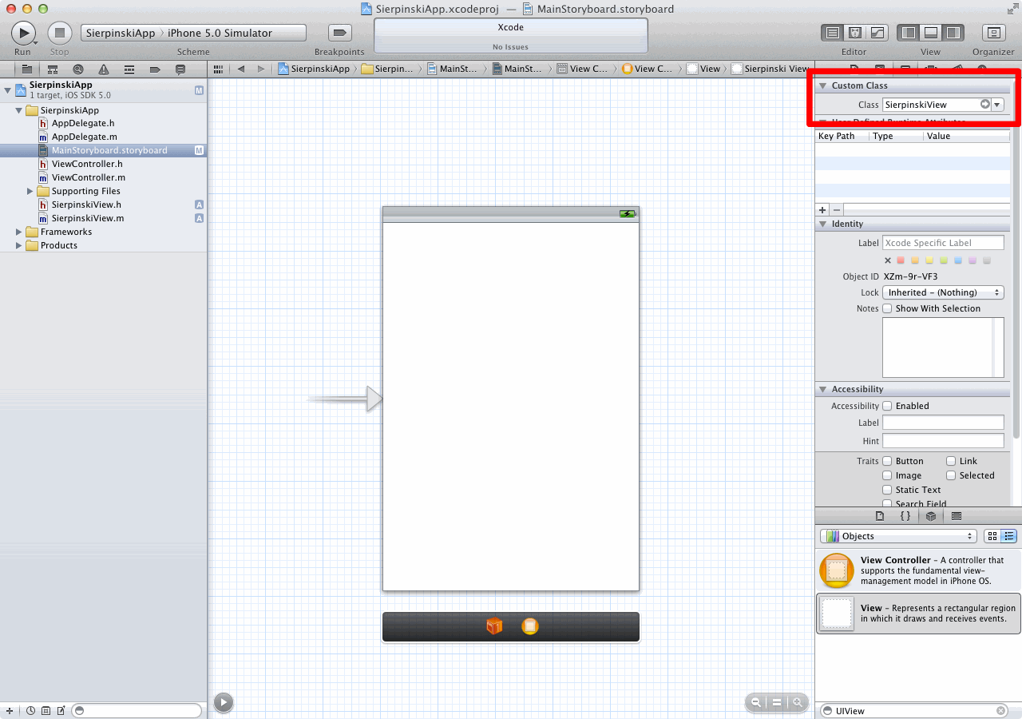Open the issue navigator warning icon

[103, 70]
